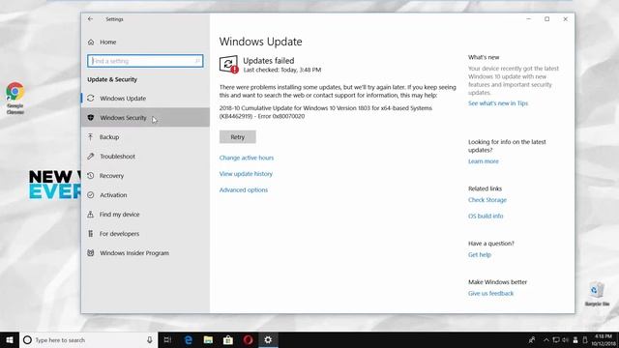Show hidden system tray icons
The image size is (619, 348).
(545, 340)
